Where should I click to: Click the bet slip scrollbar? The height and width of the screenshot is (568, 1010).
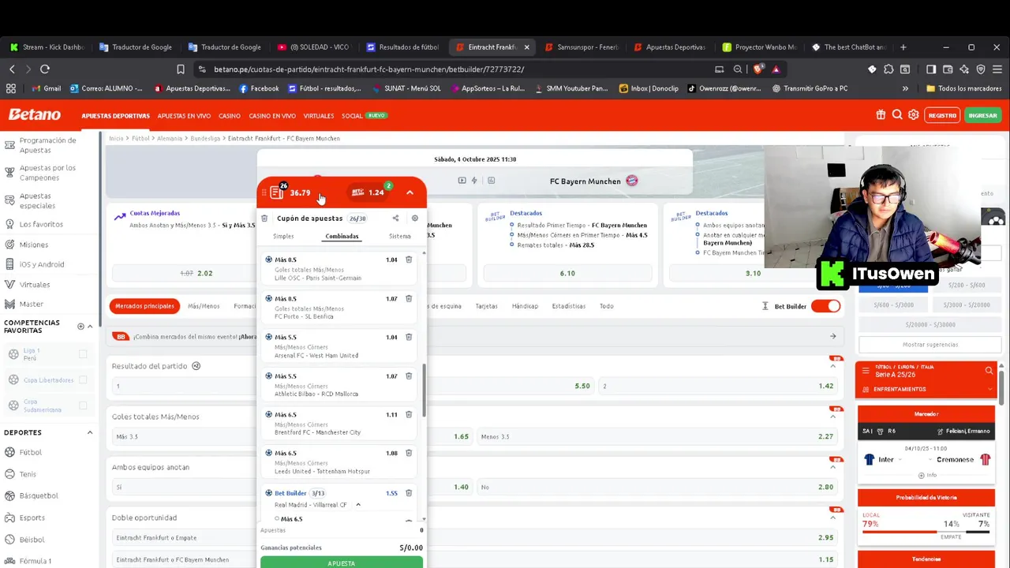[424, 390]
